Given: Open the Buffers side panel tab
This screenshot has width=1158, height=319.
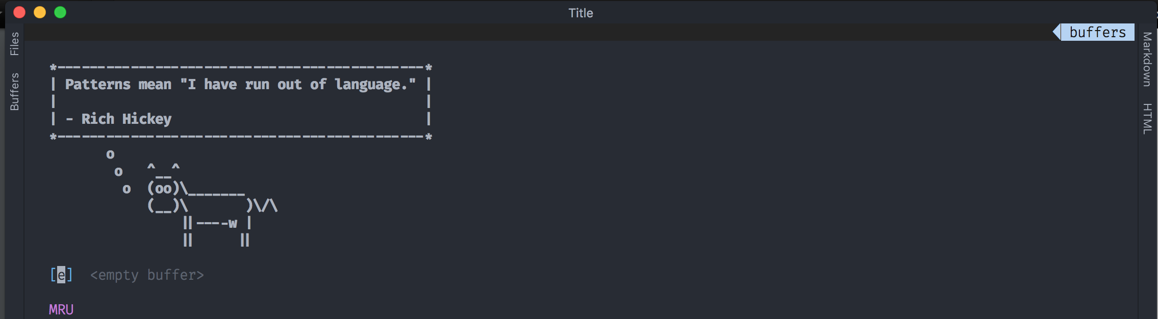Looking at the screenshot, I should (x=14, y=92).
